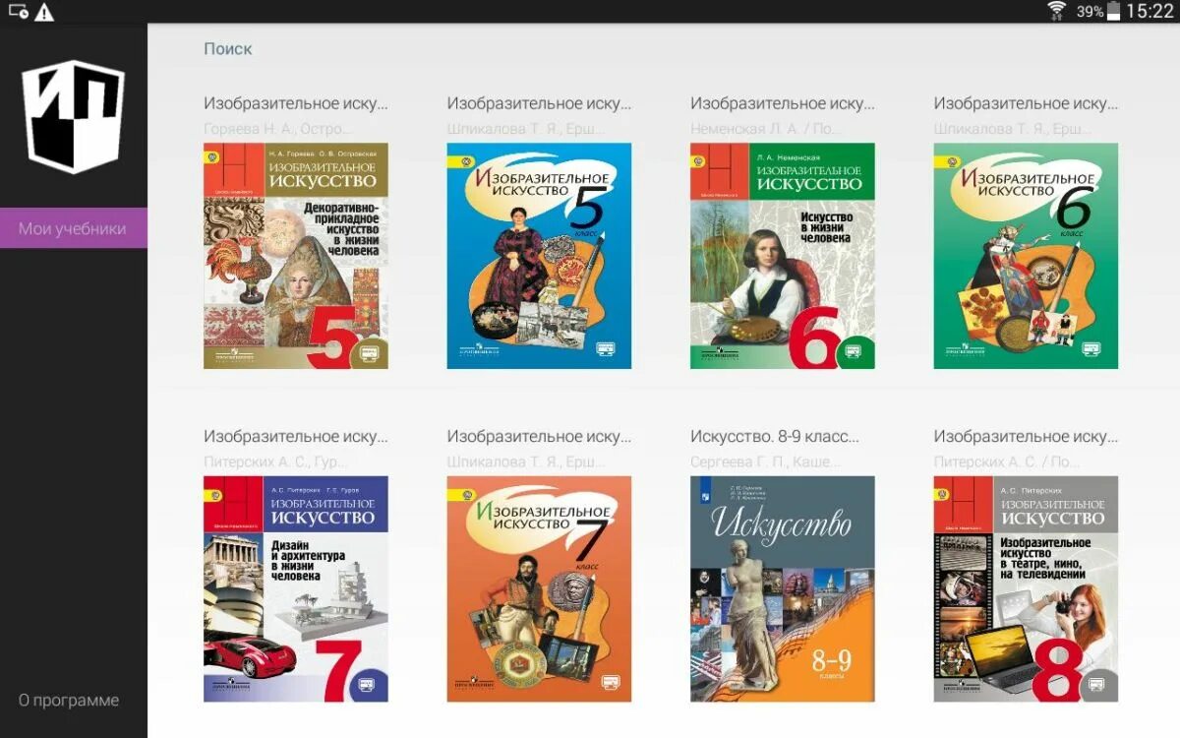
Task: Tap the ИП publisher logo in sidebar
Action: pyautogui.click(x=74, y=116)
